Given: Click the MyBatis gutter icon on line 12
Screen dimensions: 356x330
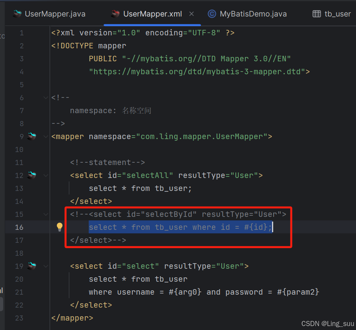Looking at the screenshot, I should tap(32, 175).
